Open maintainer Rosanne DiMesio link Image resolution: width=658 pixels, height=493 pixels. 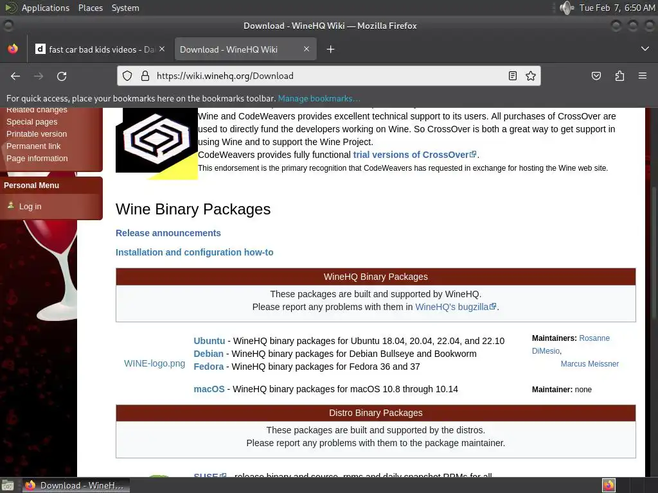(x=571, y=344)
